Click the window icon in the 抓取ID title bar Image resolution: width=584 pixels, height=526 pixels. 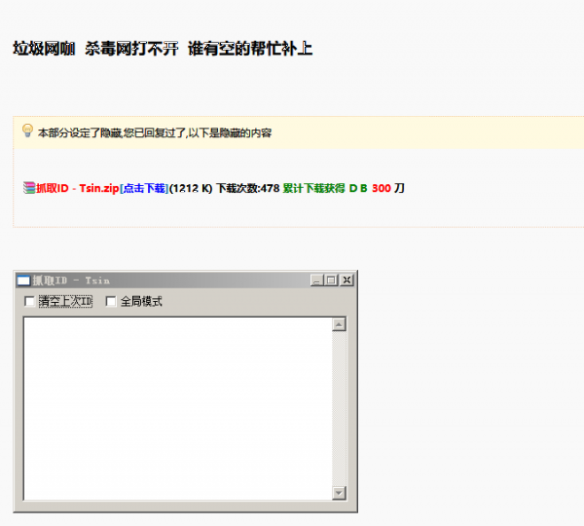pyautogui.click(x=23, y=281)
